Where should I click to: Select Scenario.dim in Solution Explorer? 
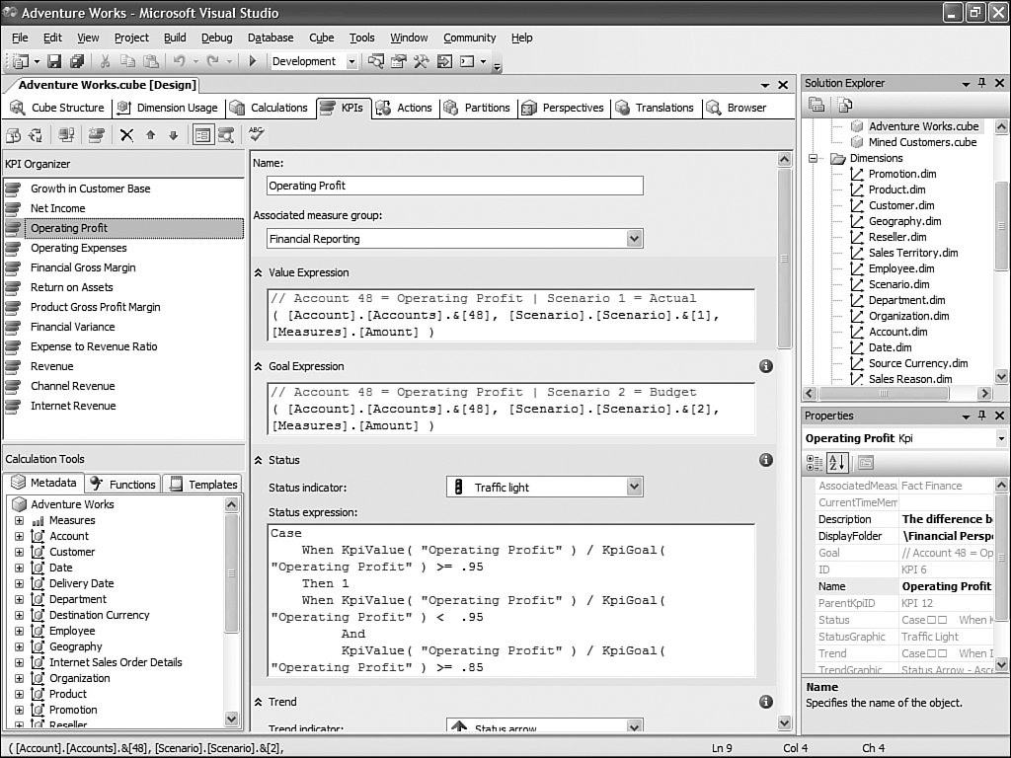898,284
